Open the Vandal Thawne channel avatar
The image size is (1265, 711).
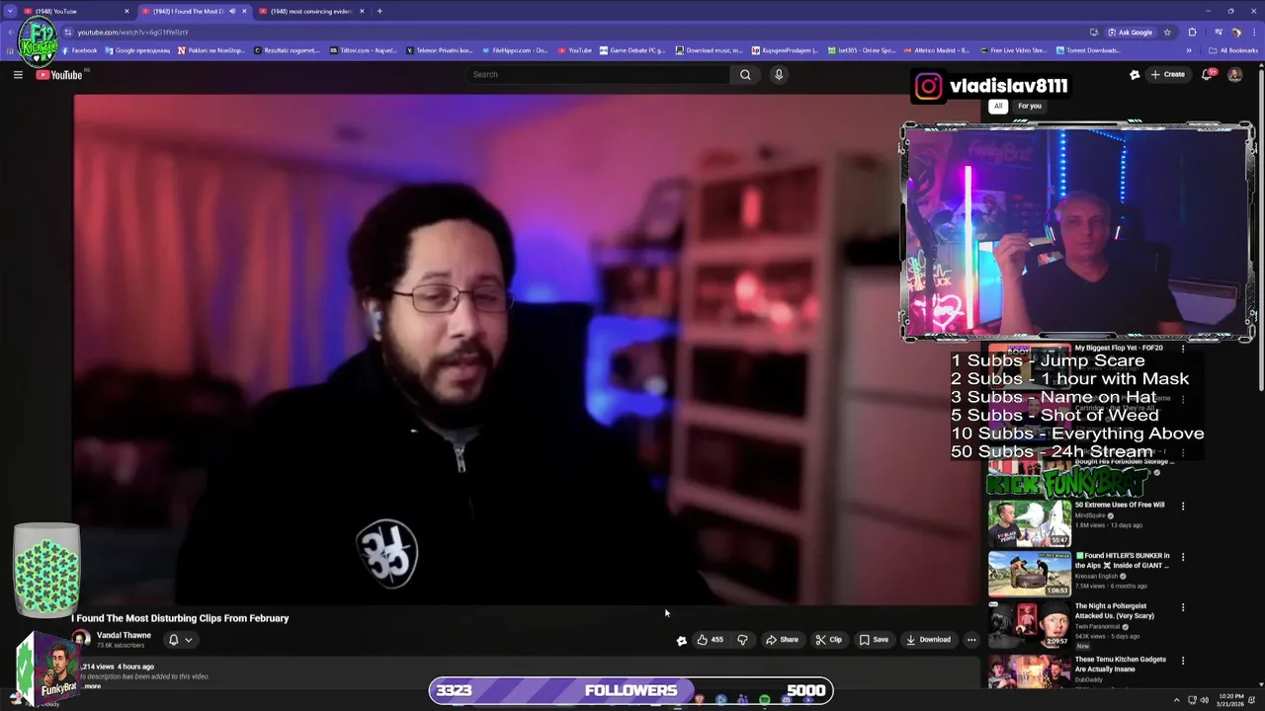click(x=81, y=639)
